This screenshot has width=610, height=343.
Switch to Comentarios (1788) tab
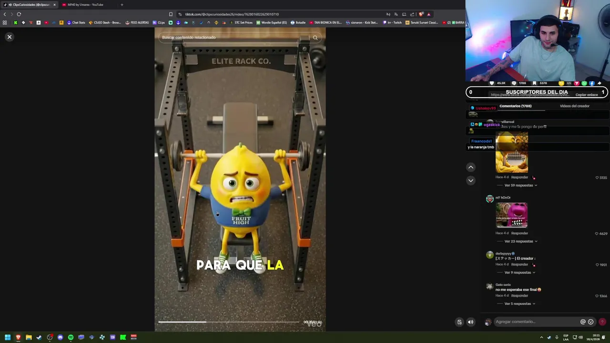tap(515, 106)
